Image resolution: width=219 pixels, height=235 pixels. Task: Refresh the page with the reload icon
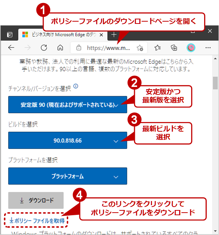44,48
